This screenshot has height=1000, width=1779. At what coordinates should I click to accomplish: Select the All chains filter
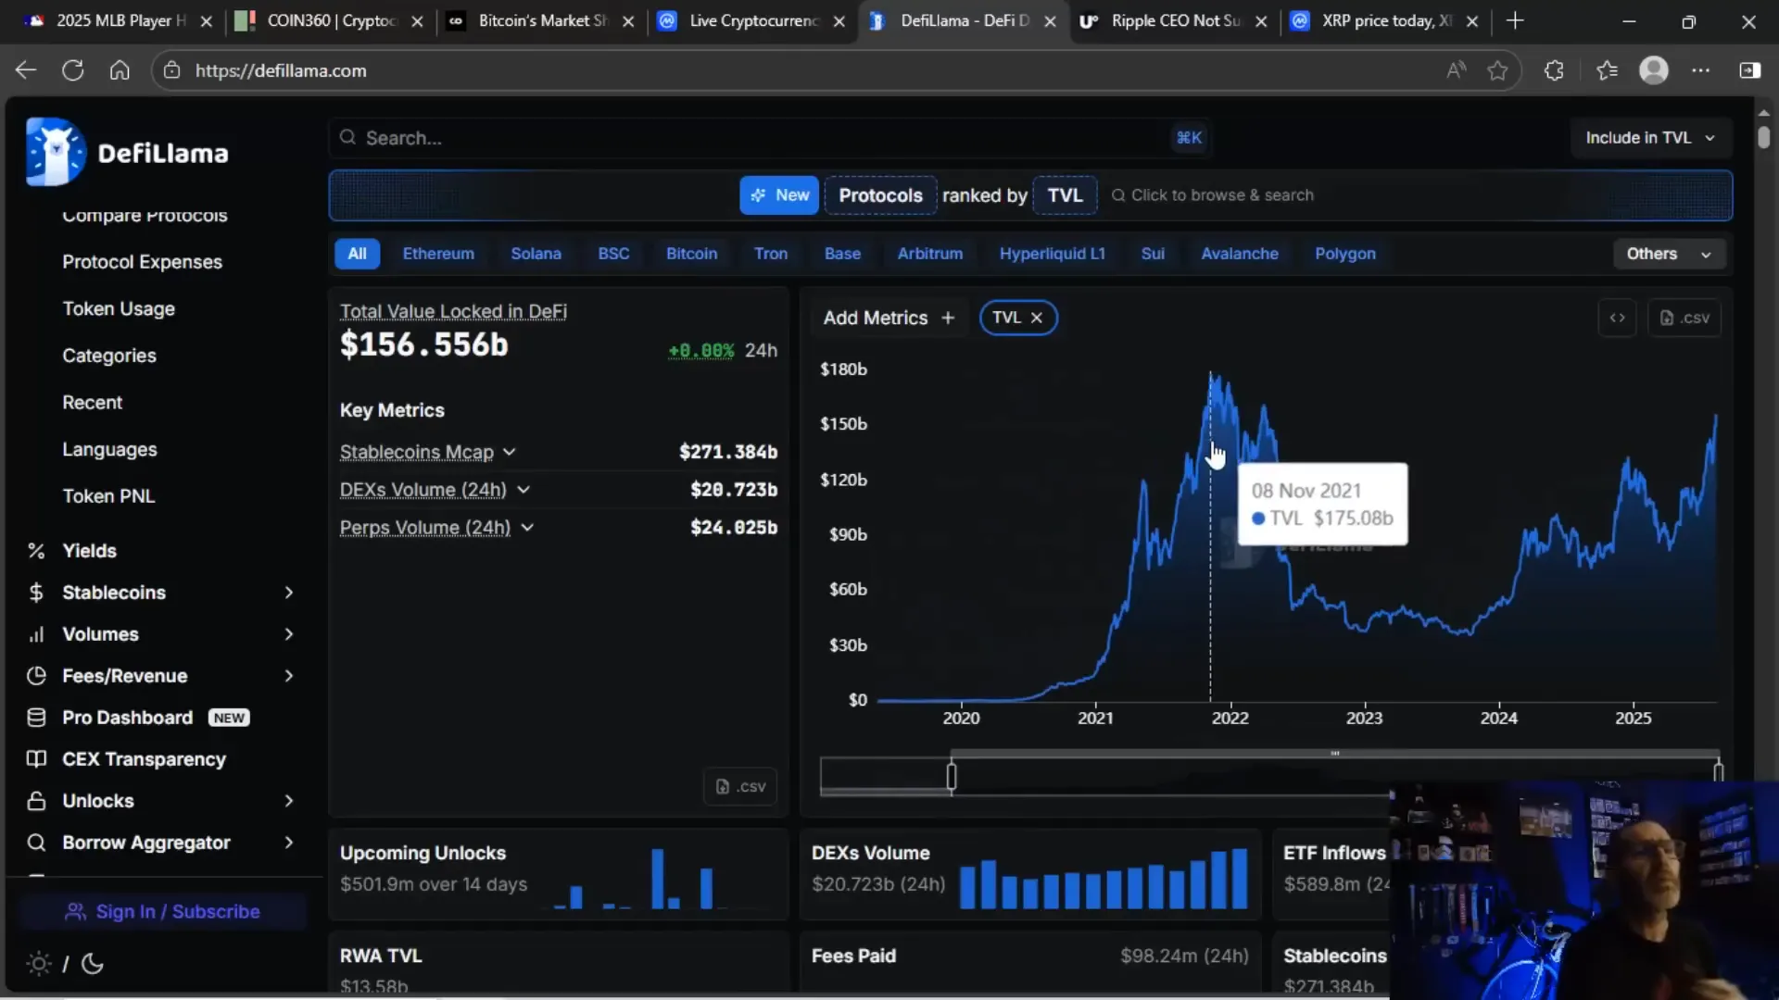(x=357, y=254)
